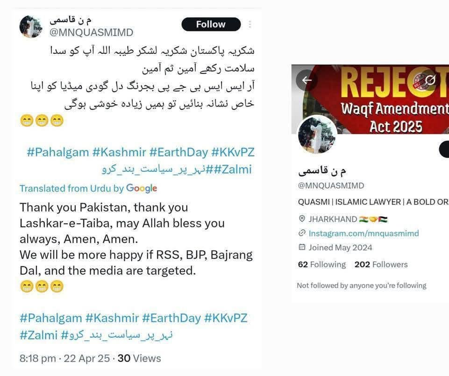Open the #Zalmi hashtag below the translation
The image size is (449, 376).
[39, 335]
